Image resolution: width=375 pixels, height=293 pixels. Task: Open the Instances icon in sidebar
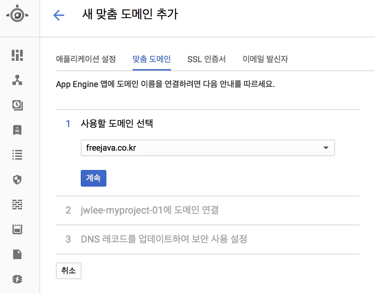pyautogui.click(x=17, y=130)
